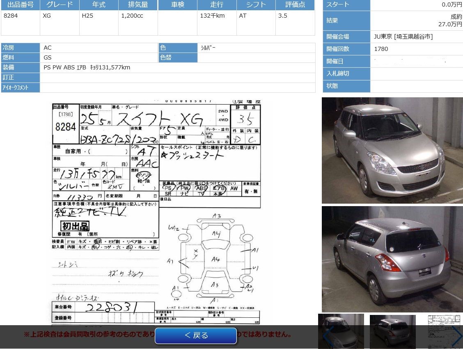
Task: Click the left arrow of thumbnail carousel
Action: click(327, 336)
